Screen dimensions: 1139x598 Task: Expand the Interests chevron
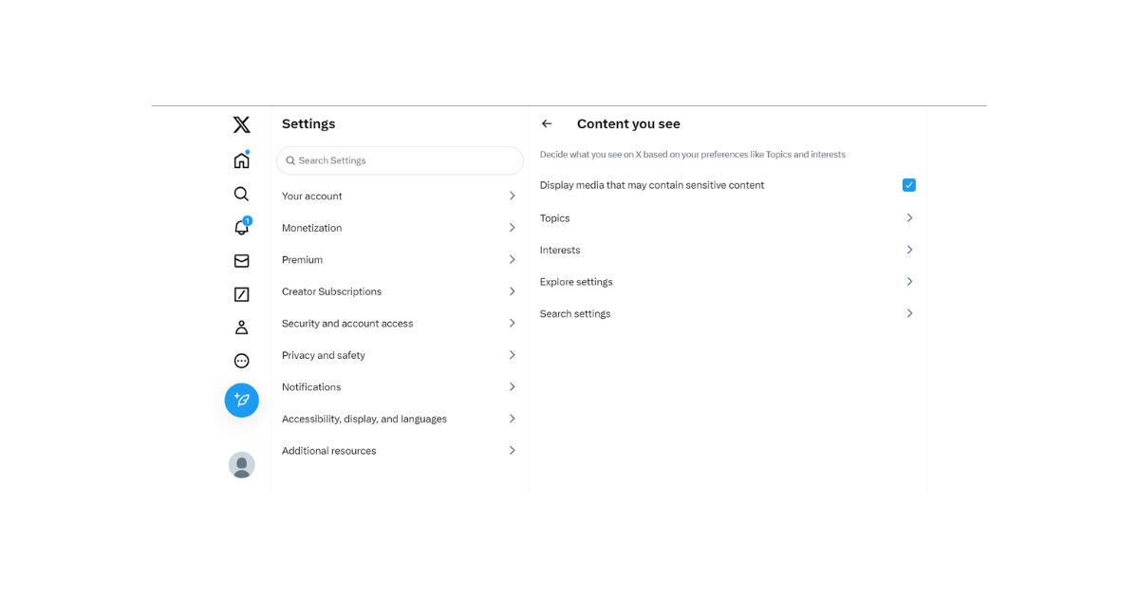[909, 250]
